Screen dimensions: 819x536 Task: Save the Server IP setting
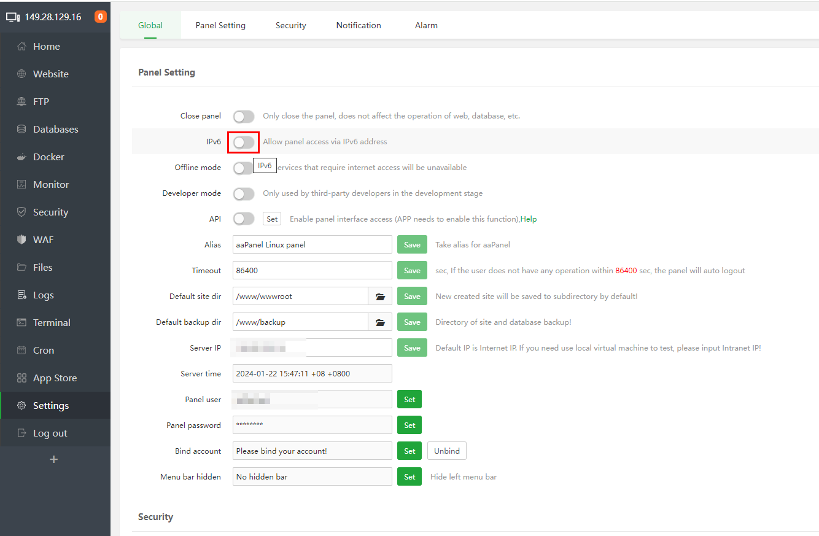pyautogui.click(x=412, y=348)
